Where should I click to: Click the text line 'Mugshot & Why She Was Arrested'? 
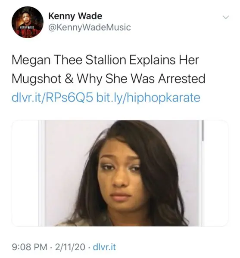coord(109,79)
